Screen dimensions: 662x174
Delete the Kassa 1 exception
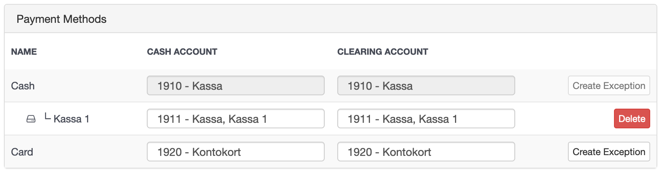point(632,118)
